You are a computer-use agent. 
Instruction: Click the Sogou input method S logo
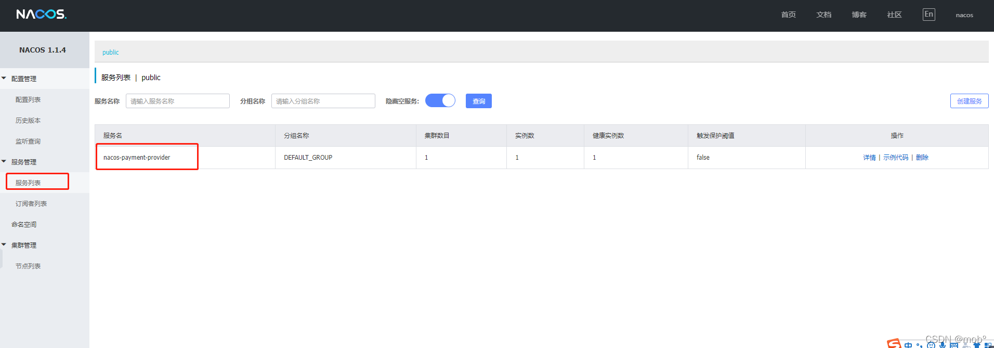coord(894,344)
